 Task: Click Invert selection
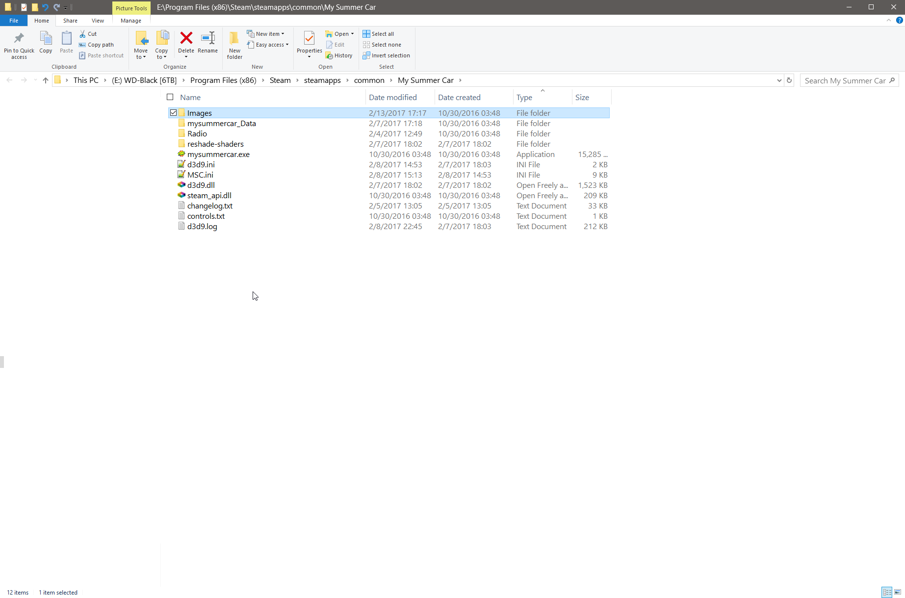(387, 55)
